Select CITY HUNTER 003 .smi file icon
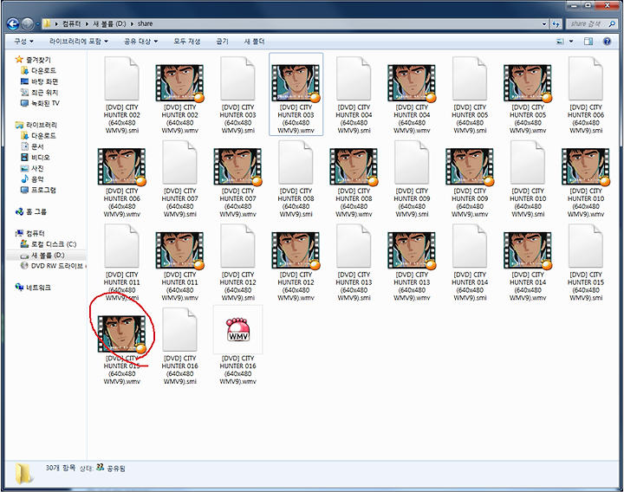Screen dimensions: 624x492 [x=237, y=78]
